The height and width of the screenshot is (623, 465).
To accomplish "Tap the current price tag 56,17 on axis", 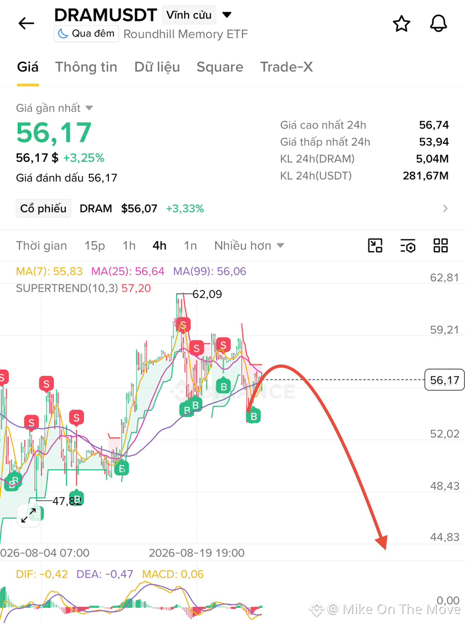I will [444, 380].
